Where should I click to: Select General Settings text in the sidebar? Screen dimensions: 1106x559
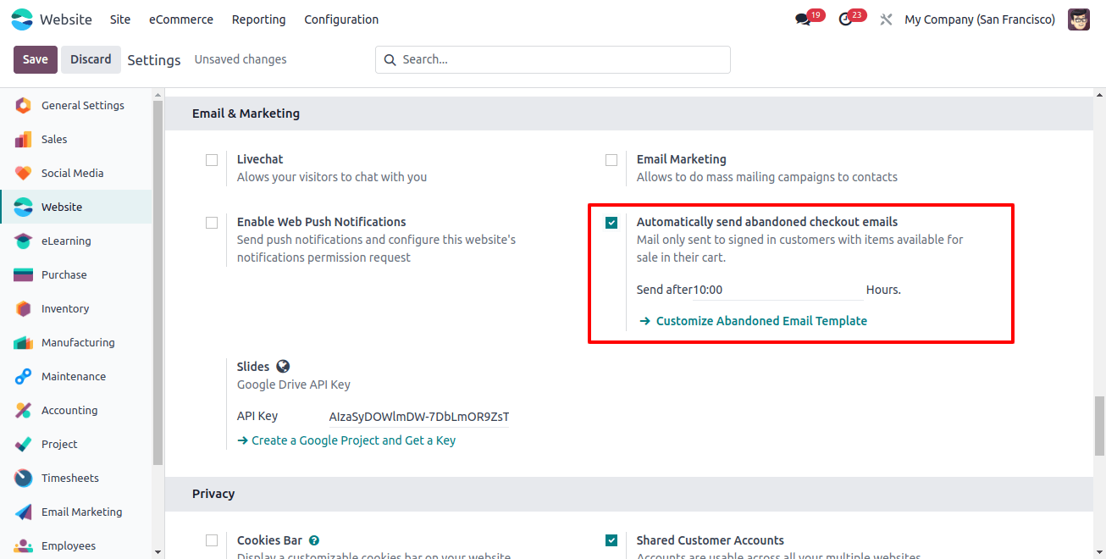[83, 106]
